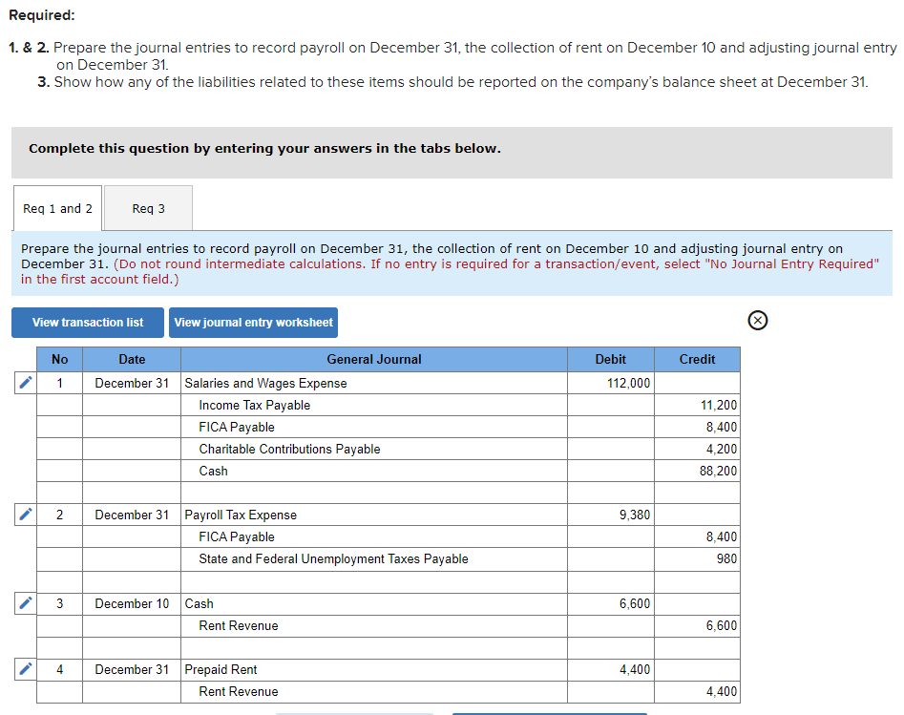Click the Date column header

click(132, 359)
